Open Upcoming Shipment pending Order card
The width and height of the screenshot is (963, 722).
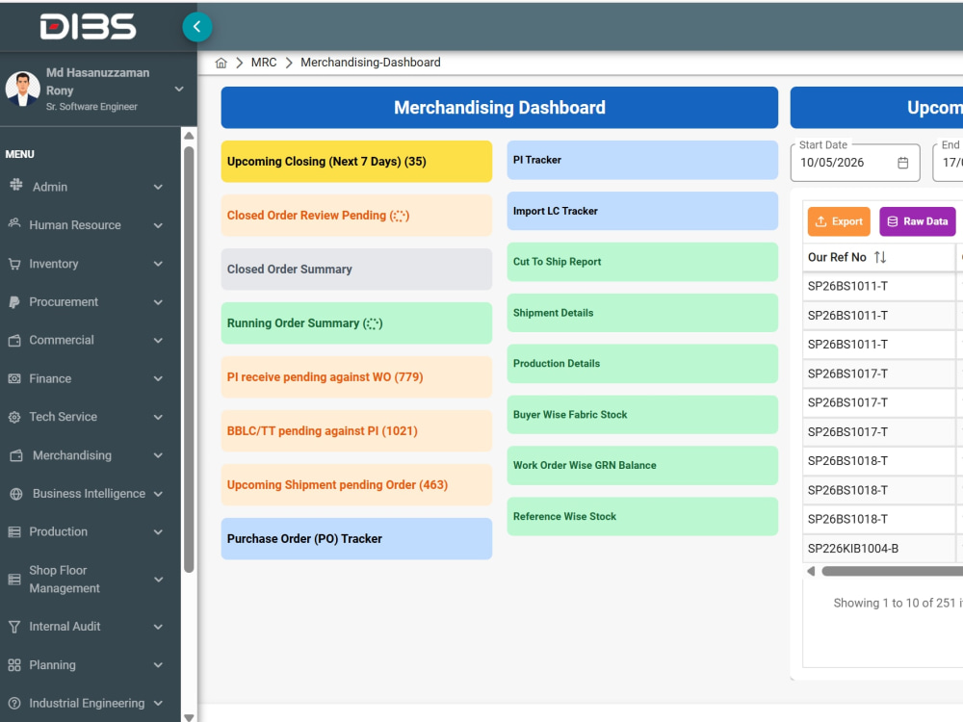pyautogui.click(x=356, y=485)
